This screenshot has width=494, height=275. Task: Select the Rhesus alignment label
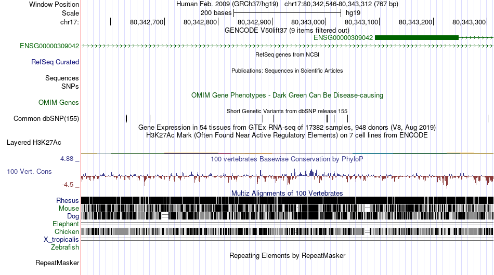pos(68,200)
